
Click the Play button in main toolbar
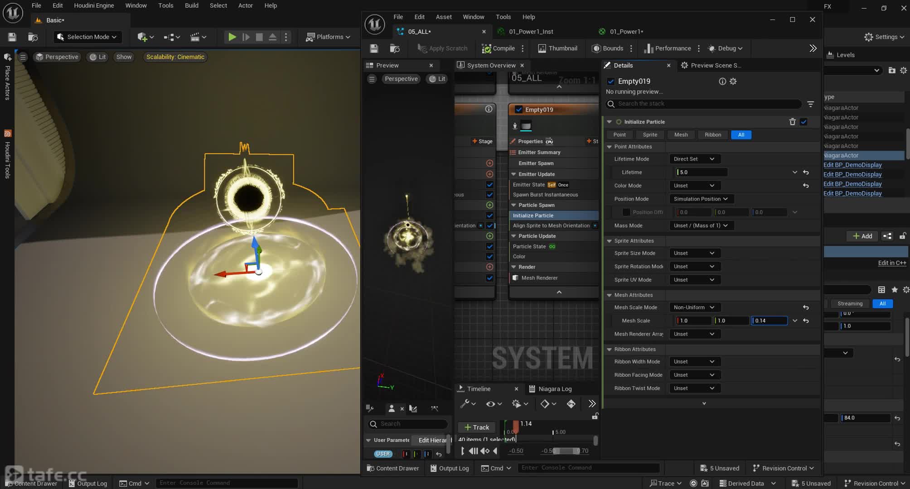coord(232,37)
